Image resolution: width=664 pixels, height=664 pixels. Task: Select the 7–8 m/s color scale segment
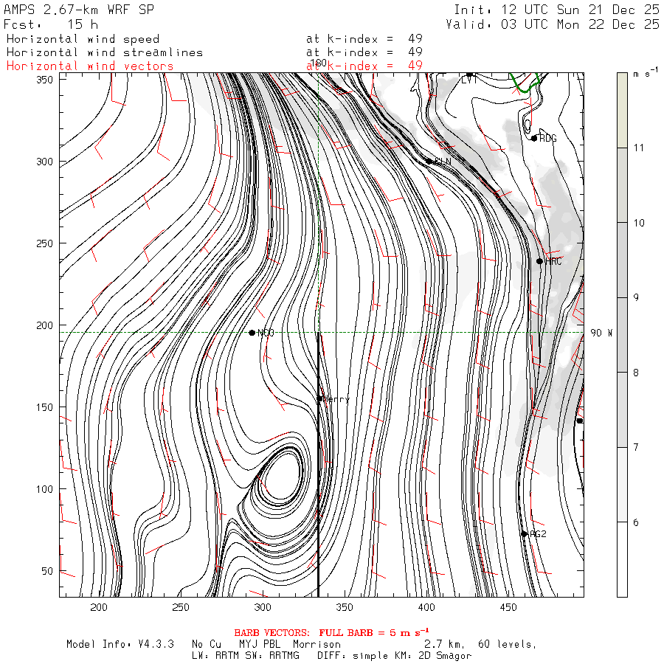click(622, 409)
